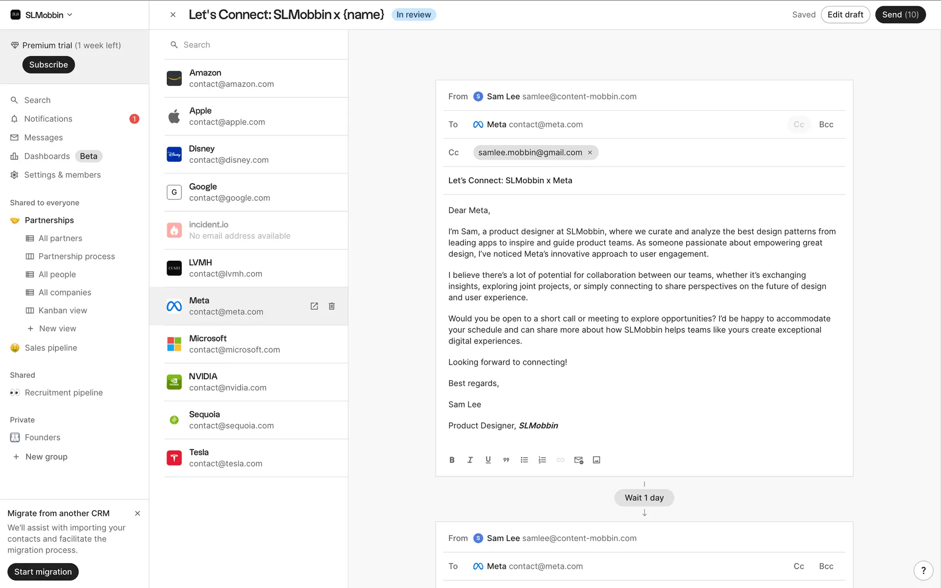Click the Edit draft button
The image size is (941, 588).
845,15
